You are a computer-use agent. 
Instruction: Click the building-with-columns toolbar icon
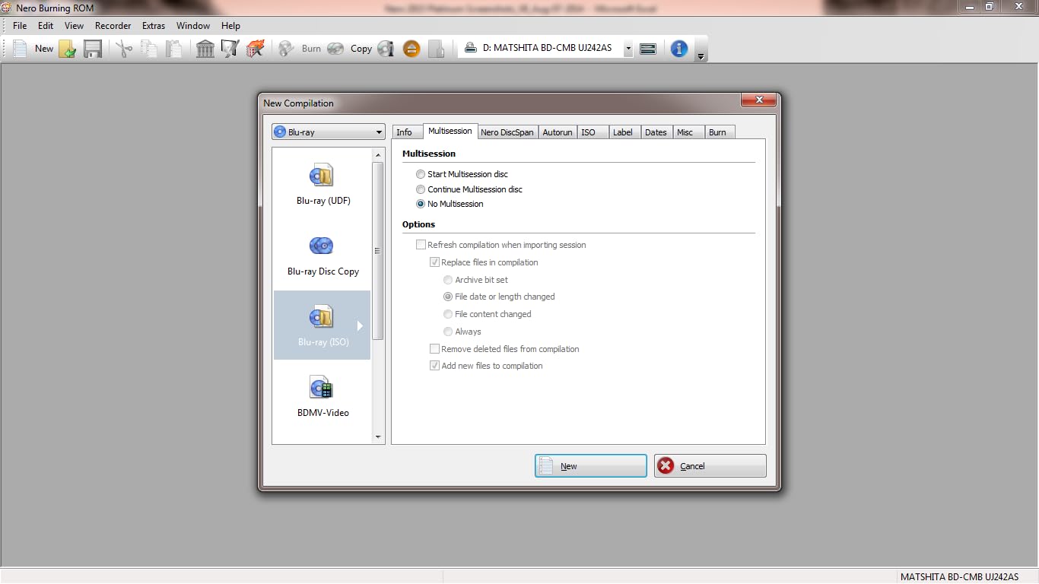click(x=205, y=49)
